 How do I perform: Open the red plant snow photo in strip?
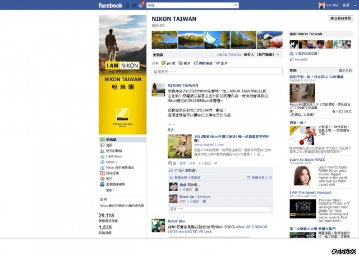click(x=269, y=40)
